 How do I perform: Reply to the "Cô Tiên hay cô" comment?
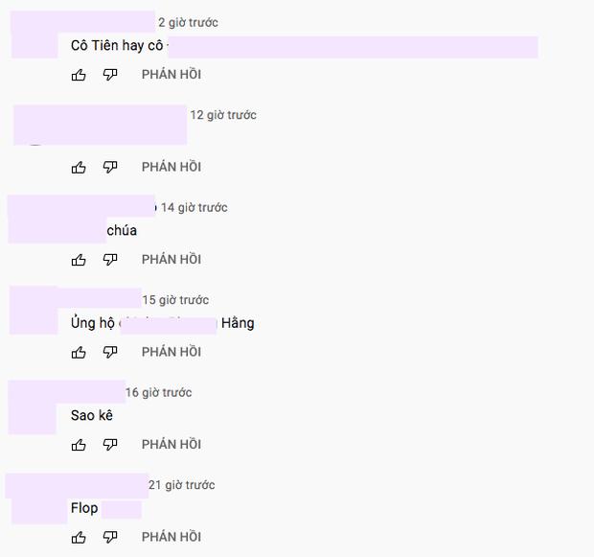(x=171, y=75)
